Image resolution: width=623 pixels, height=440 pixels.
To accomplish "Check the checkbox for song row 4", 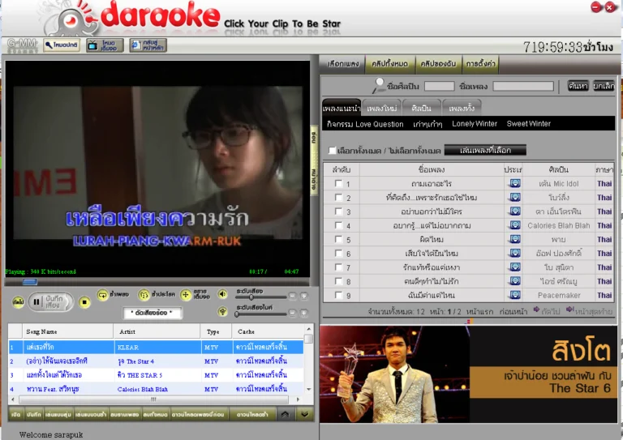I will 338,225.
